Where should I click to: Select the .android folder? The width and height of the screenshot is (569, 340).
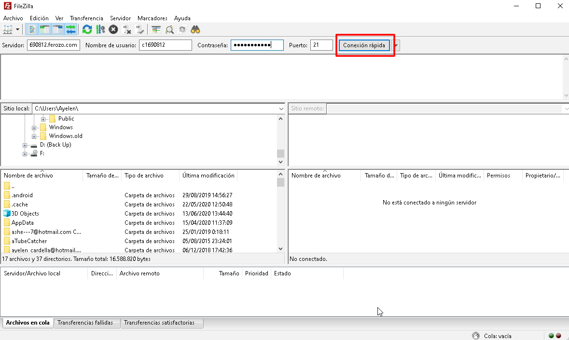(22, 195)
